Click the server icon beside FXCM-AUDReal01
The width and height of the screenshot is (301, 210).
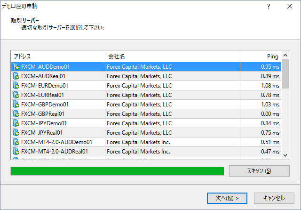click(16, 76)
